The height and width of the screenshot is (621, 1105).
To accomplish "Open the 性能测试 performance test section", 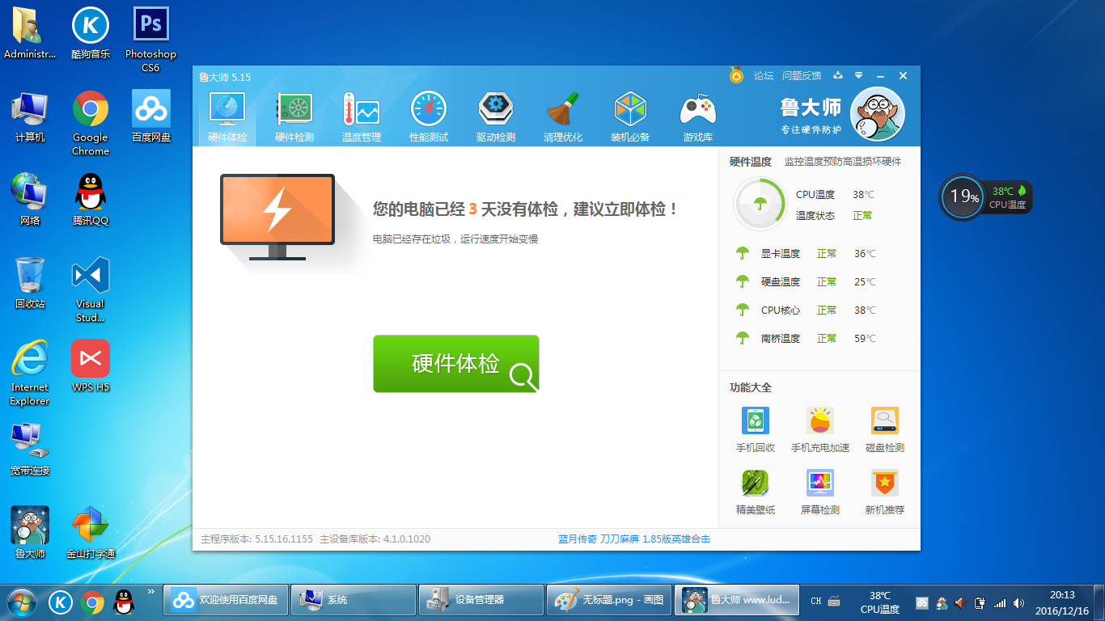I will [428, 117].
